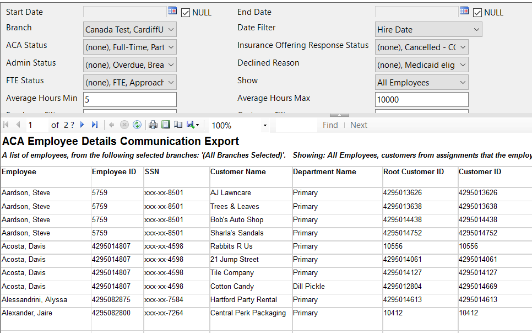
Task: Refresh the report
Action: pos(137,125)
